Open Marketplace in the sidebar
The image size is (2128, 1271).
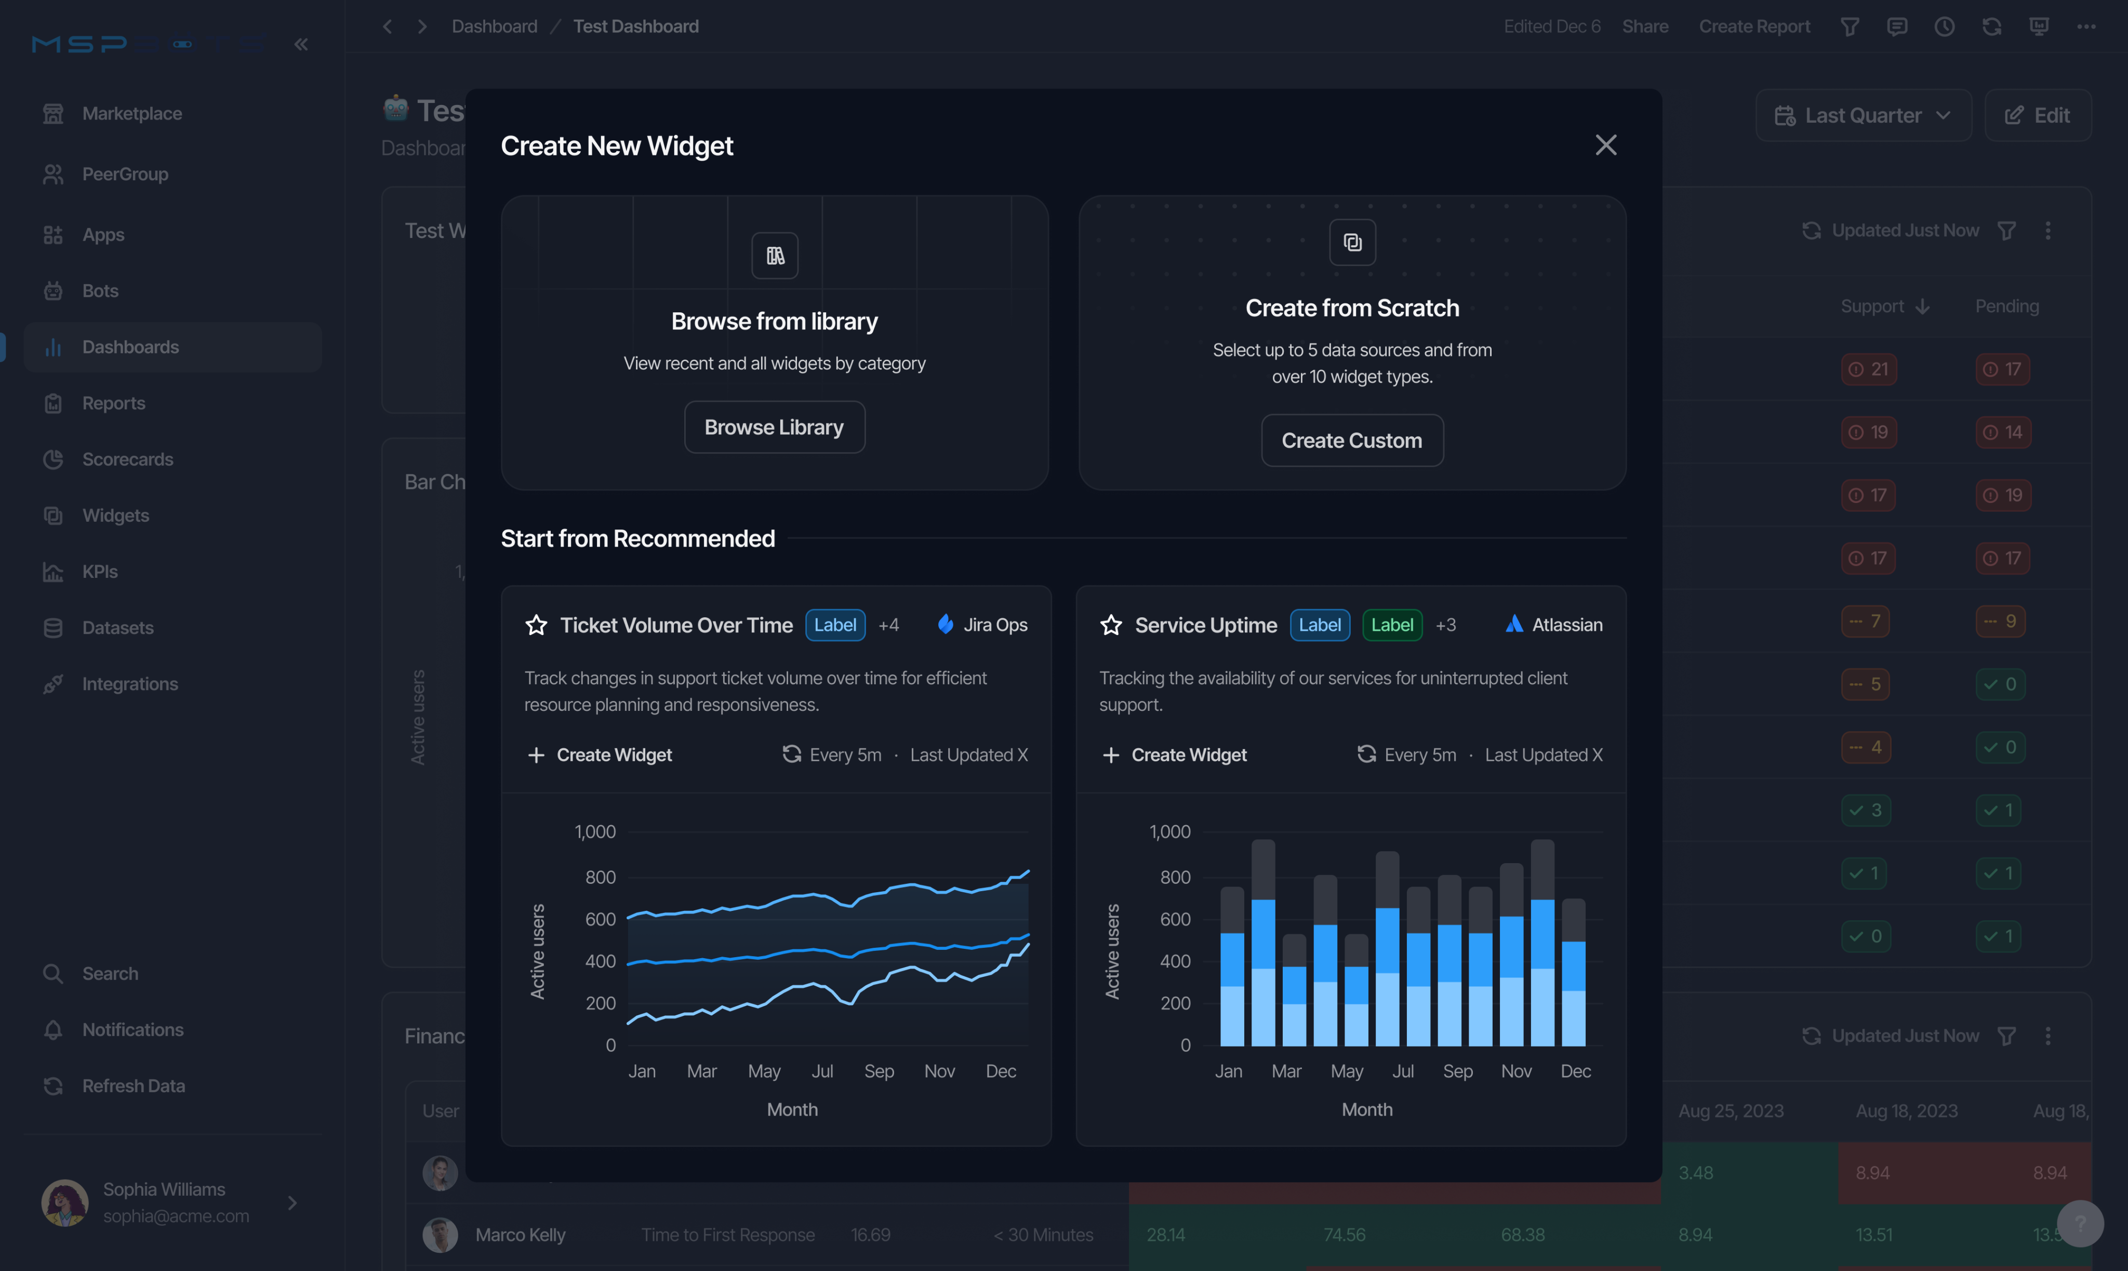click(x=173, y=113)
